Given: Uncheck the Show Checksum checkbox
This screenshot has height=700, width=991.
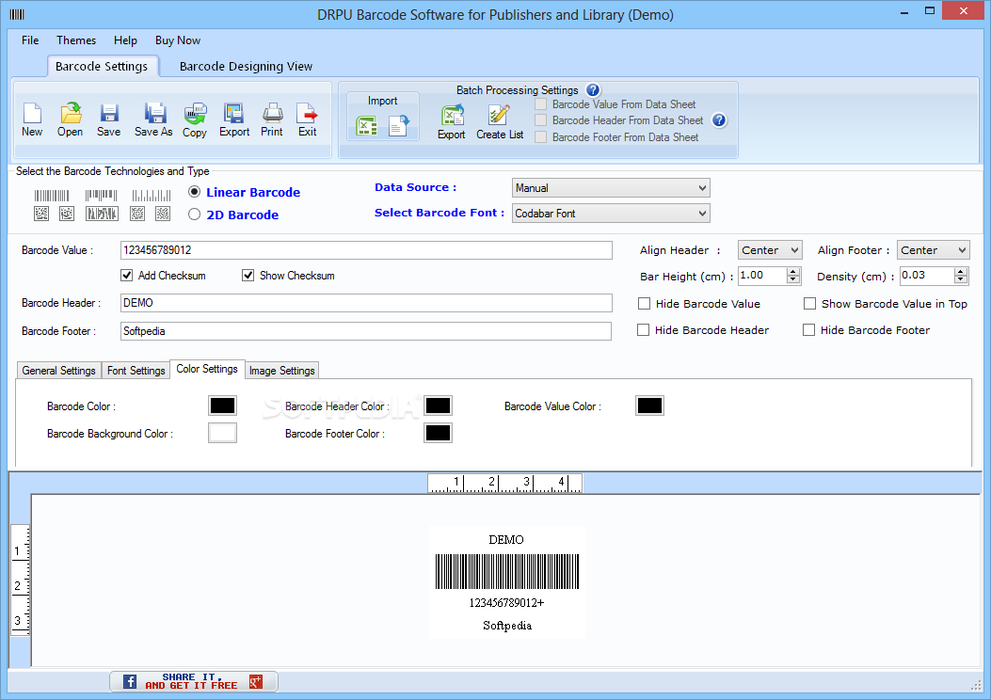Looking at the screenshot, I should pos(248,276).
